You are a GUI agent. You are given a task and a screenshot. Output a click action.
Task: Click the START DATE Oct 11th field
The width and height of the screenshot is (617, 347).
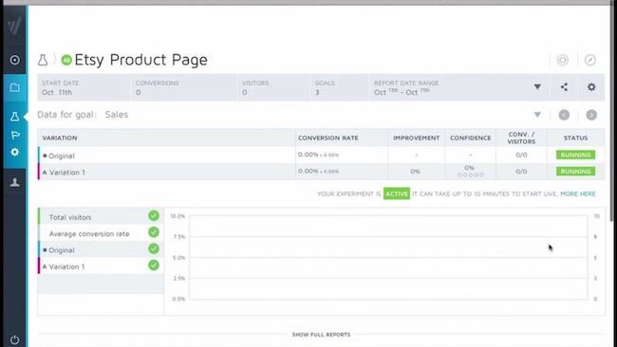point(61,87)
